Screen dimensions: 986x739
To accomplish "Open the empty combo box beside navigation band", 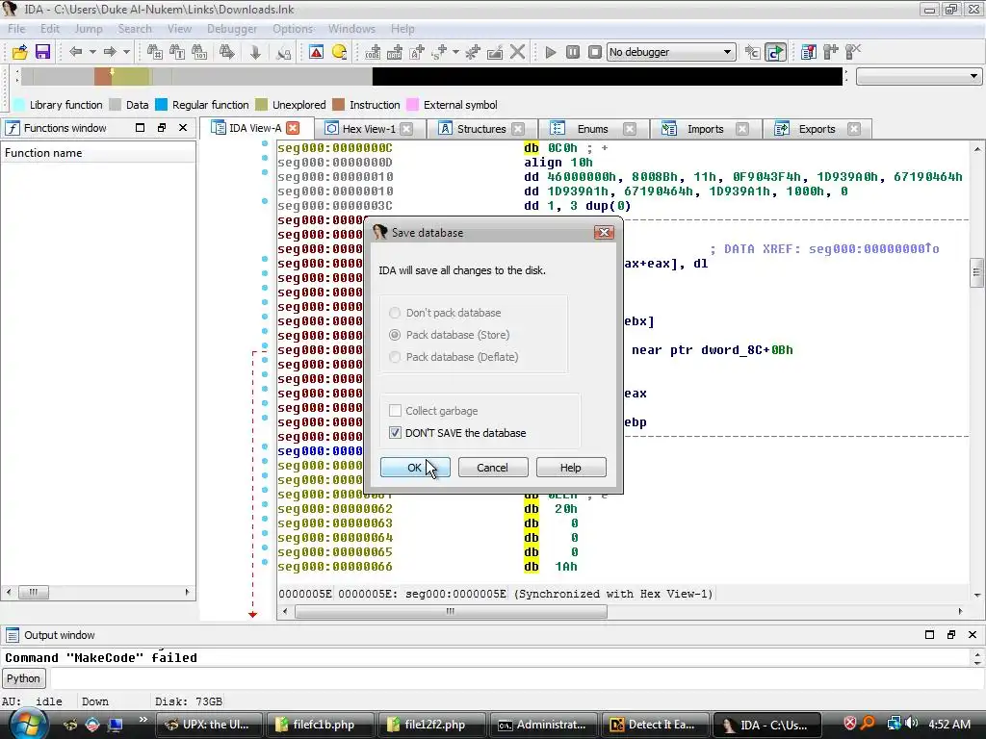I will 918,76.
